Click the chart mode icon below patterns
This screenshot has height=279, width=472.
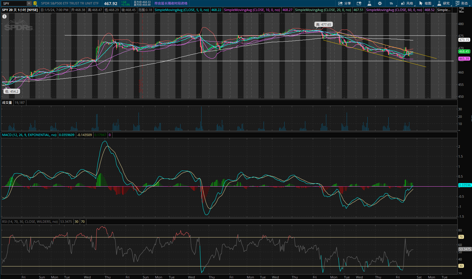click(462, 10)
